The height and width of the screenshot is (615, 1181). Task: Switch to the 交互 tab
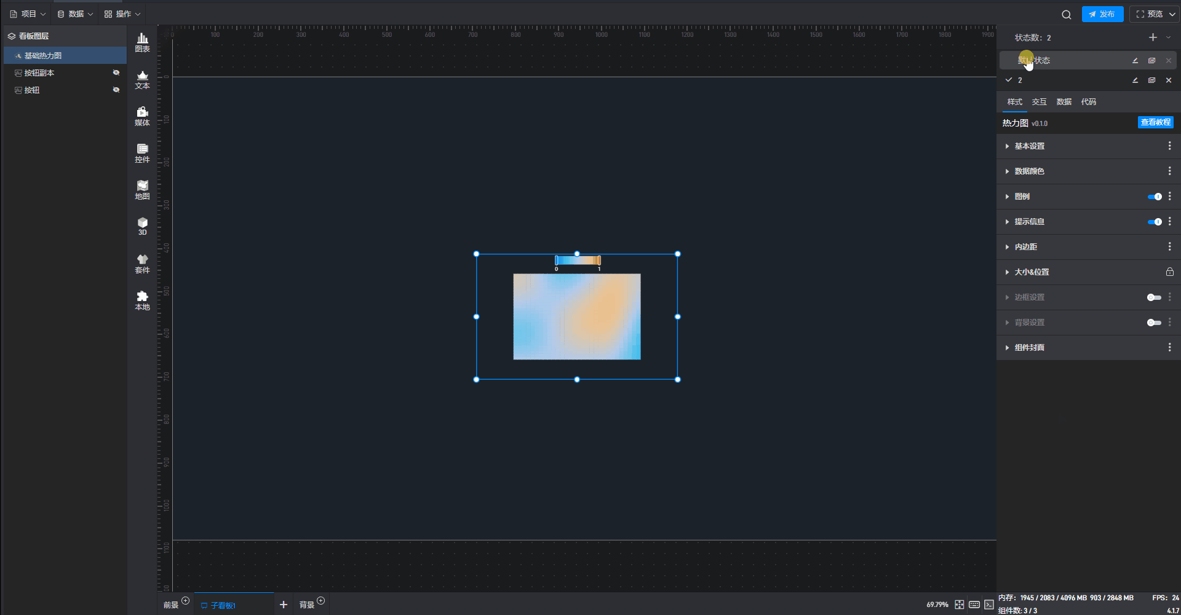(x=1039, y=102)
